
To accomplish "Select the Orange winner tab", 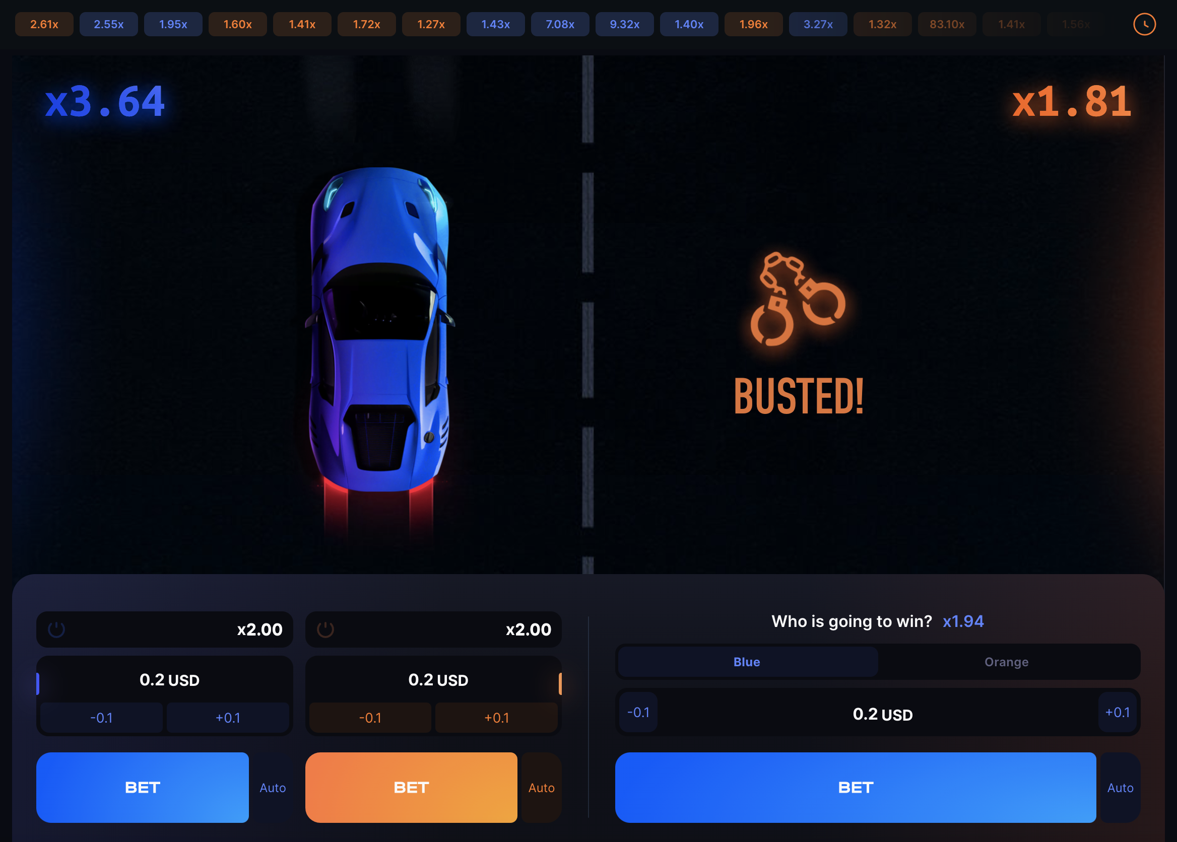I will [x=1006, y=662].
